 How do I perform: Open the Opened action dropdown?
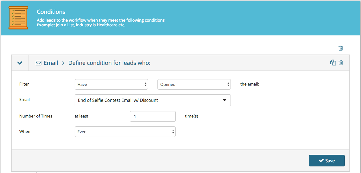(194, 84)
